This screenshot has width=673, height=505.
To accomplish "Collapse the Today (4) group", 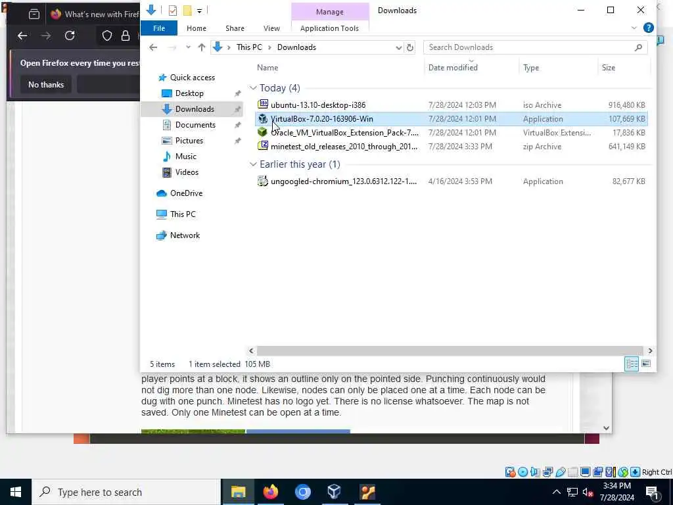I will (x=253, y=88).
